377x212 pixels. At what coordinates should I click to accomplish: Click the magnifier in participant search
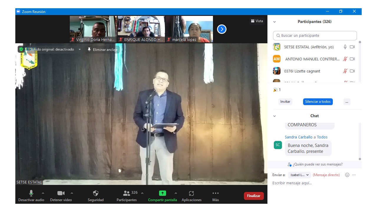(x=278, y=36)
